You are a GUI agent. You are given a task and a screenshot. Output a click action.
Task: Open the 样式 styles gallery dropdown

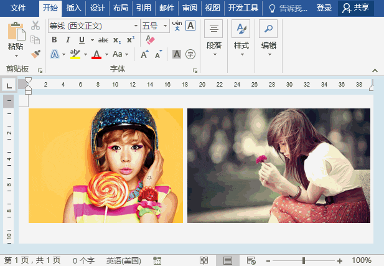(241, 37)
